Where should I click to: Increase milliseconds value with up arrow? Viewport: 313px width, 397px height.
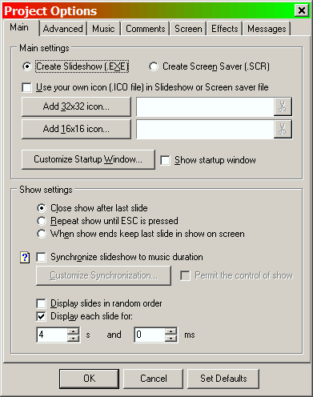tap(171, 331)
